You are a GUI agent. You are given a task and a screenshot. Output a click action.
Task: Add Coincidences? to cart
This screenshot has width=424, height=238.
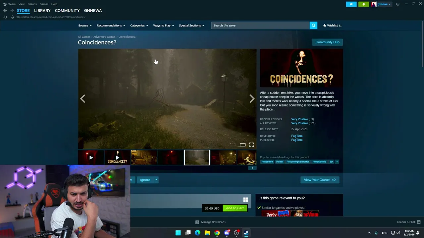[x=235, y=208]
